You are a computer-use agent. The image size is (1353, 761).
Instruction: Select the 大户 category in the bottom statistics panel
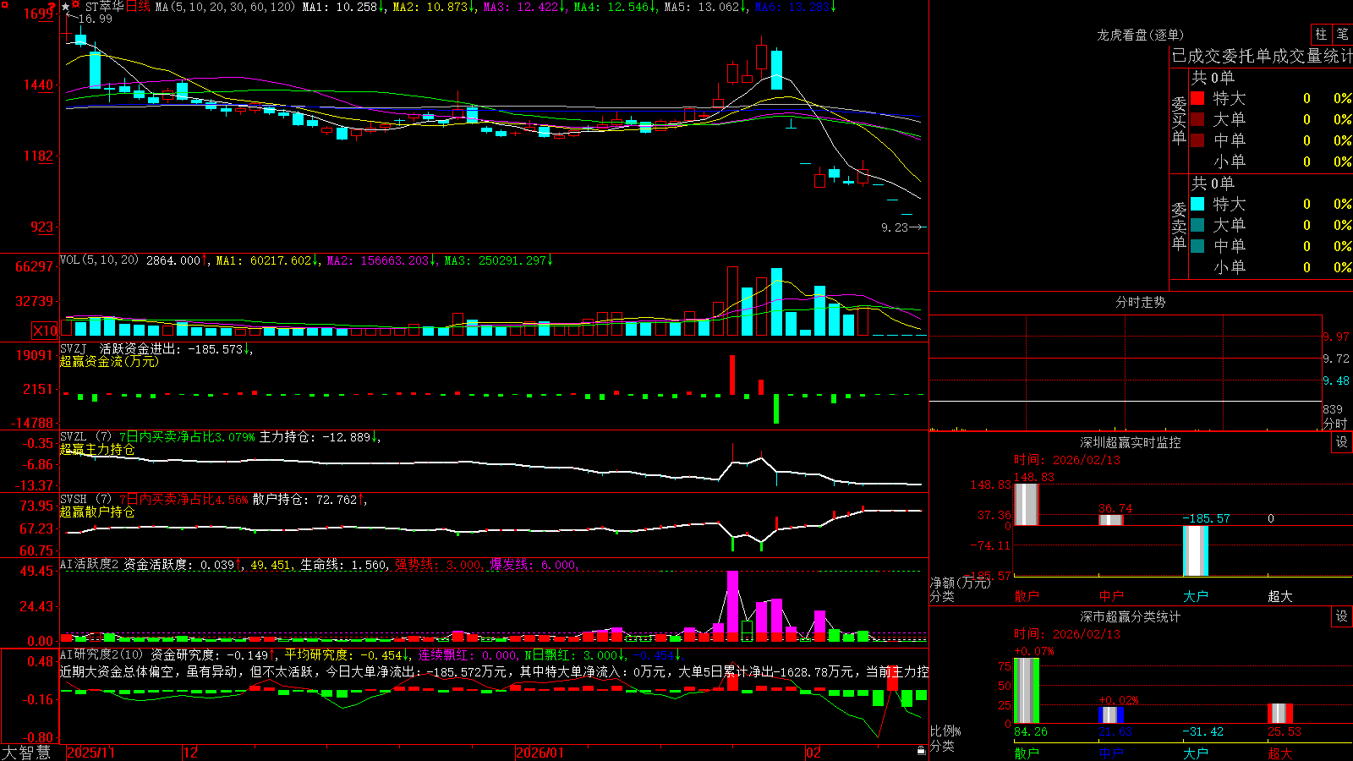[x=1196, y=753]
